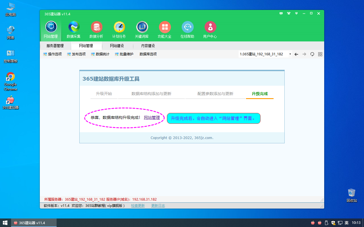Open the 关键词库 module
The width and height of the screenshot is (364, 227).
[142, 30]
